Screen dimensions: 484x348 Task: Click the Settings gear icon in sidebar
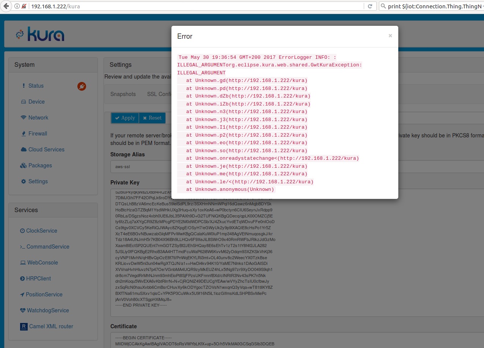pos(24,181)
